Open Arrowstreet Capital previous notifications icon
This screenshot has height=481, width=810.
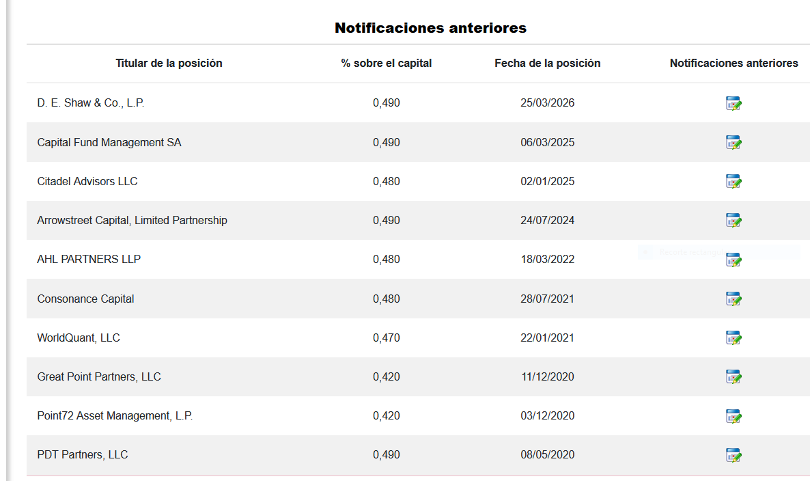[734, 221]
